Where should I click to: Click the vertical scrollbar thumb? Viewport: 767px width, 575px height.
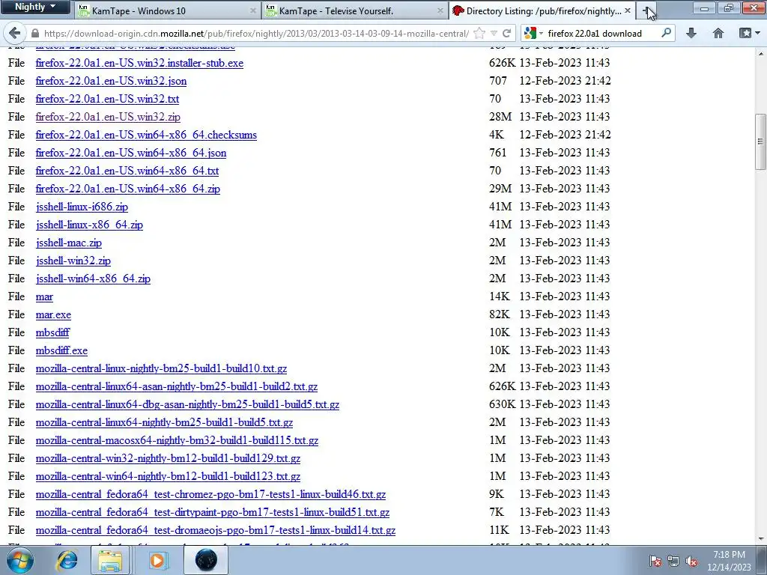[x=760, y=142]
